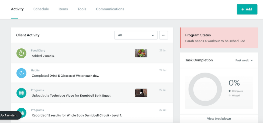Screen dimensions: 263x123
Task: Open the food diary meal photo thumbnail
Action: 141,53
